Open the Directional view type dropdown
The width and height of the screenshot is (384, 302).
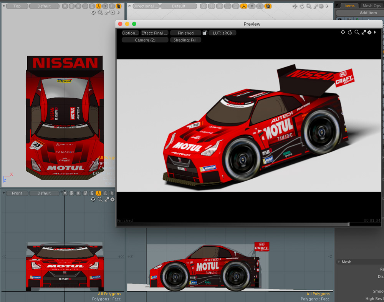point(146,6)
